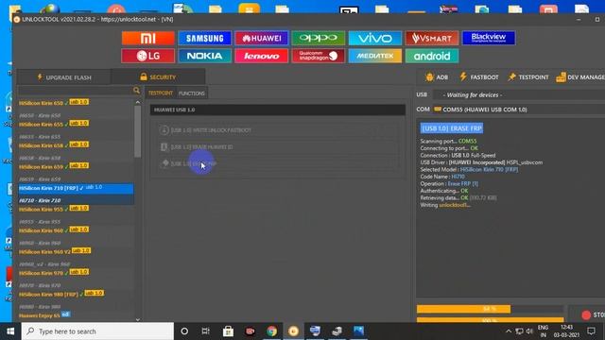Click the Erase FRP diamond icon
This screenshot has height=340, width=605.
click(165, 163)
